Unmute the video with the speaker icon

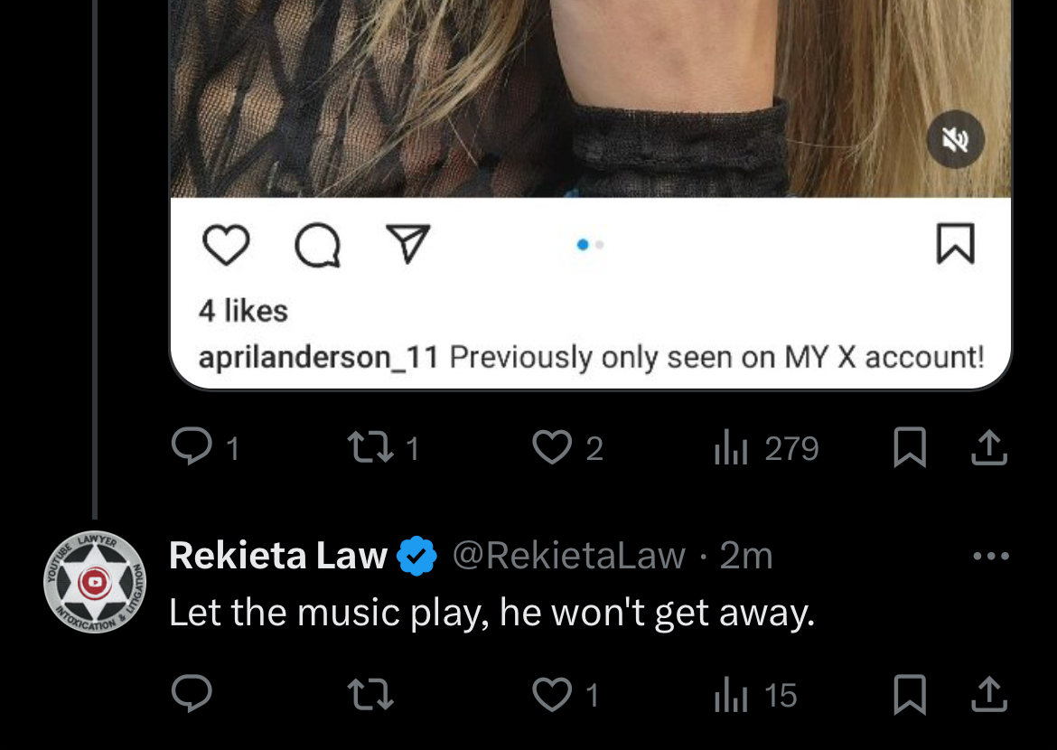pyautogui.click(x=955, y=140)
